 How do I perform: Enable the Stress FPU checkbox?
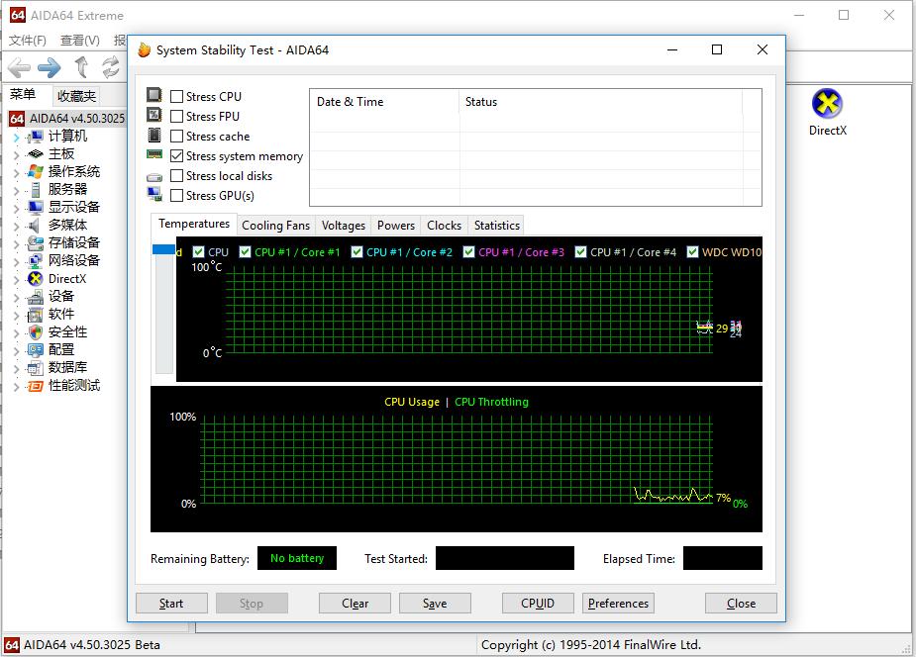click(176, 116)
